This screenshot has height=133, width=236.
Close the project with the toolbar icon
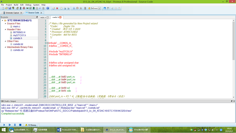click(x=13, y=8)
